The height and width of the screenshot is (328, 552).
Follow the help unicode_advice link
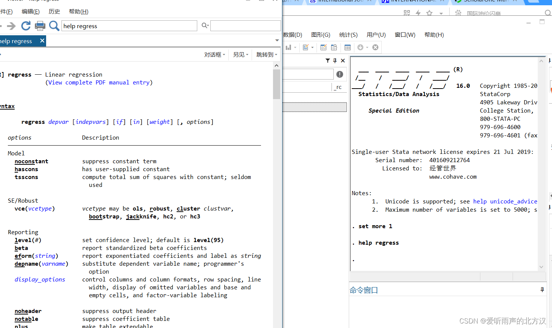point(505,202)
